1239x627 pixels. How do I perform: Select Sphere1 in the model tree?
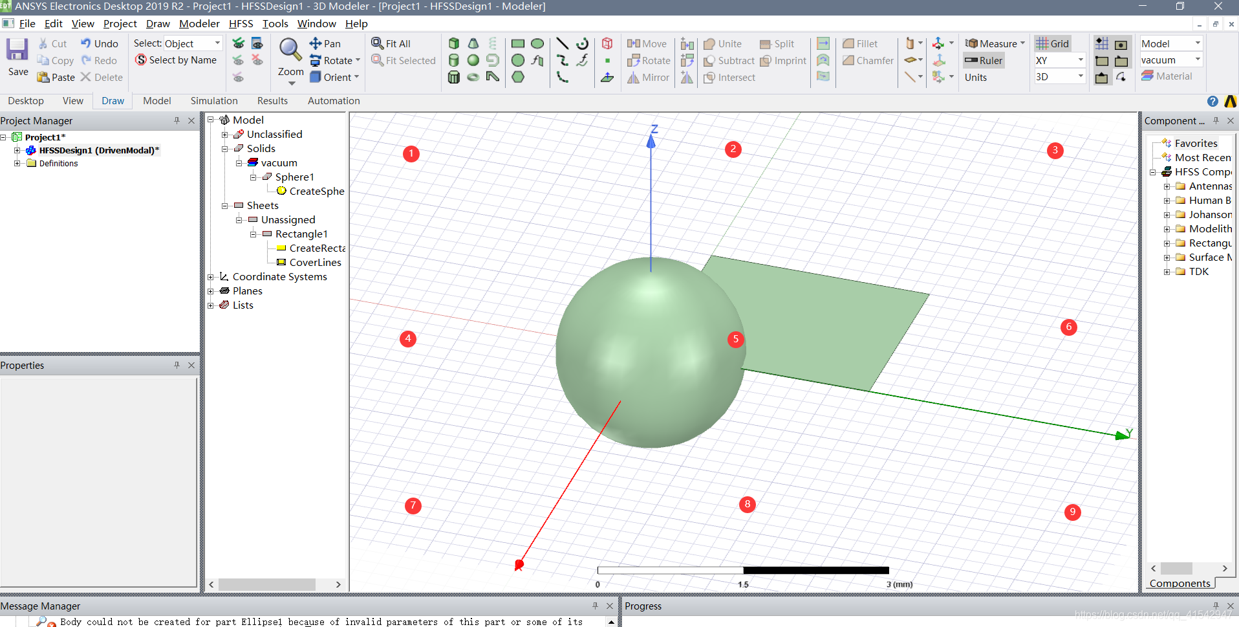[294, 177]
